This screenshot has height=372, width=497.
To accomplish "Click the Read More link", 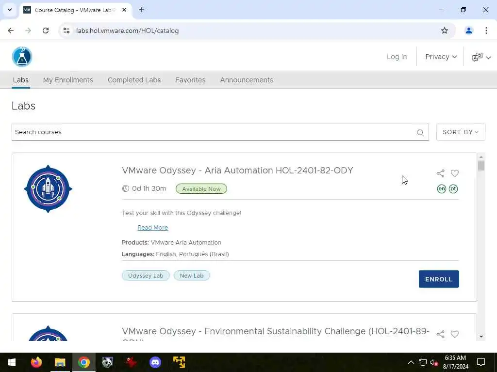I will [x=152, y=228].
